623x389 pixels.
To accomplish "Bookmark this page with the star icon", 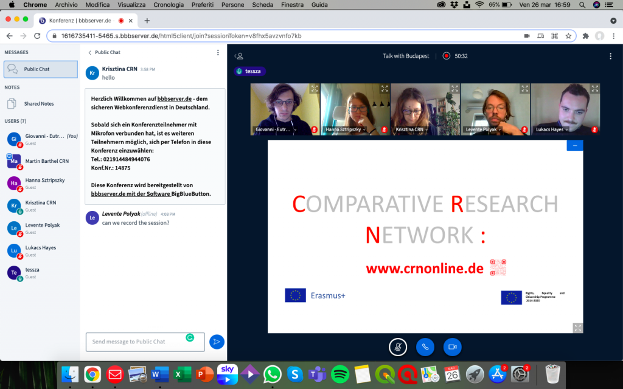I will pos(569,36).
